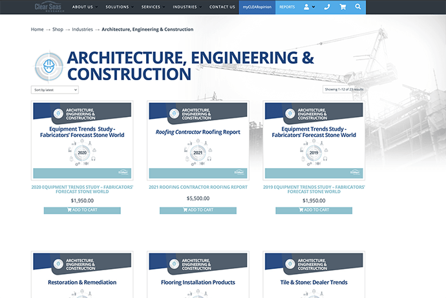
Task: Open the shopping cart icon
Action: 343,7
